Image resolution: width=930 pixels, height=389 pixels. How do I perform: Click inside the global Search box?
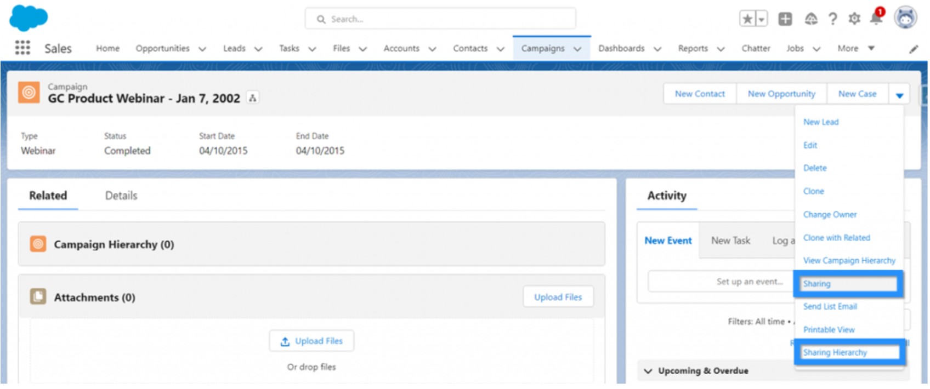click(440, 19)
